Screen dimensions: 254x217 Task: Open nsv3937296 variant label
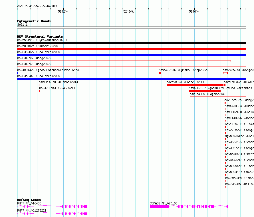[x=239, y=148]
